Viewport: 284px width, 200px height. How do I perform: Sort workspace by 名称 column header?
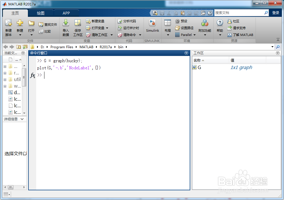(x=211, y=60)
